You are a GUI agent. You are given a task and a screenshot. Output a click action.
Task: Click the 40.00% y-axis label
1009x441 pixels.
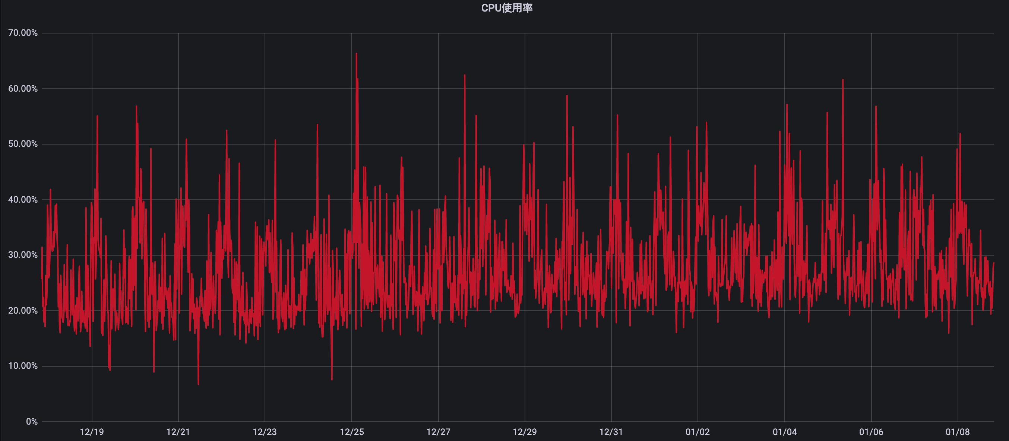23,199
